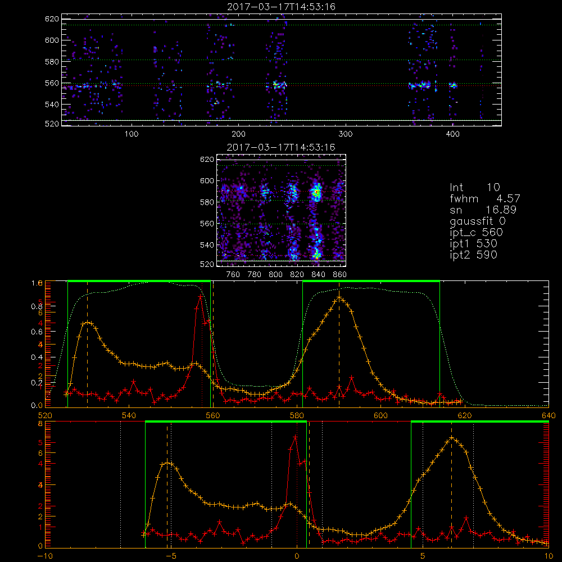Click x-axis label 840 of the middle image
Image resolution: width=562 pixels, height=562 pixels.
point(318,275)
